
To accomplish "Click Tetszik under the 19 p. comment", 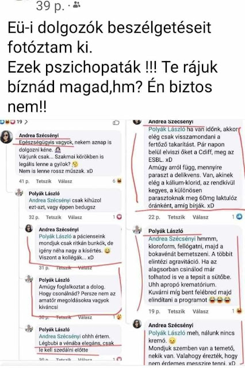I will [177, 312].
